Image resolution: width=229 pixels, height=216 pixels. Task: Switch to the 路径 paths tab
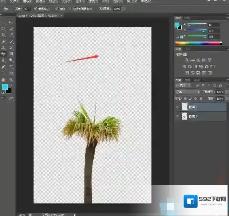(197, 80)
